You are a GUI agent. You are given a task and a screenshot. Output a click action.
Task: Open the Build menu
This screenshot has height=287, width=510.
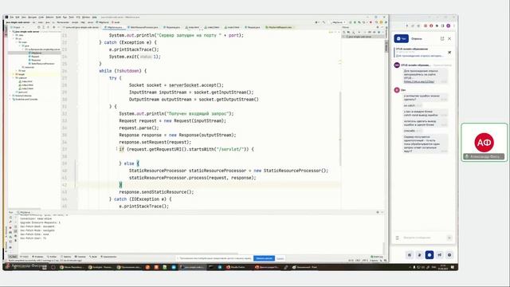(58, 18)
